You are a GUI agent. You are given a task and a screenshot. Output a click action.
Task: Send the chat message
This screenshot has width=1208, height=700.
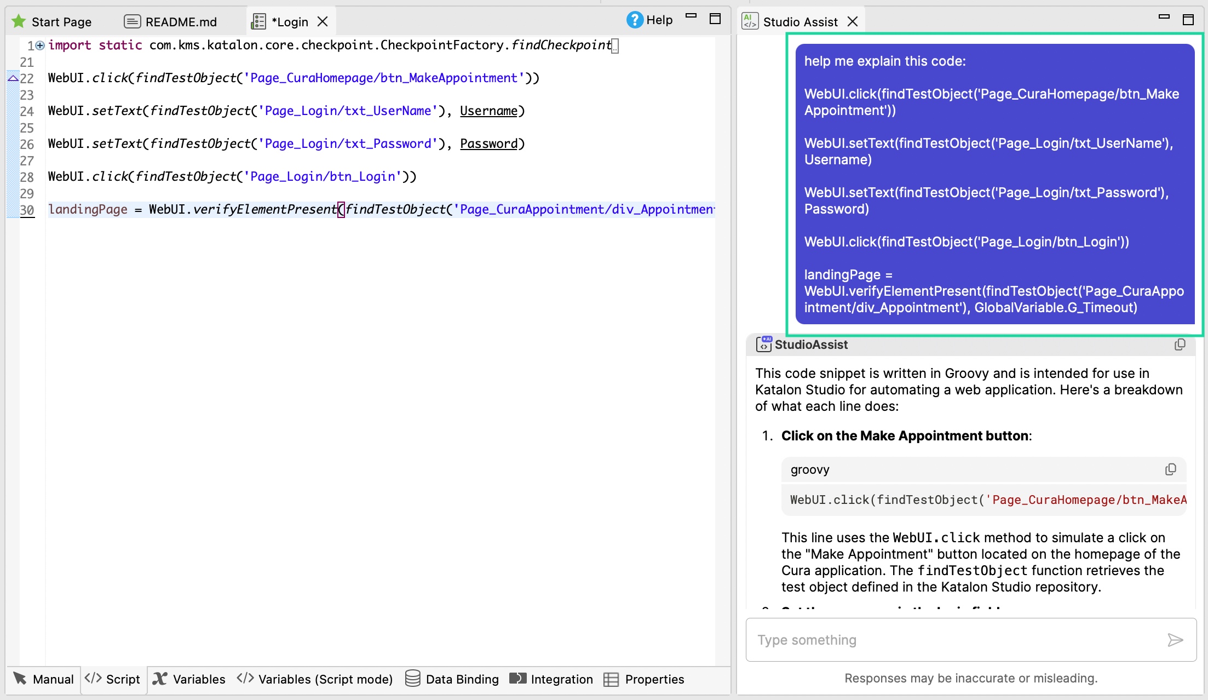point(1176,640)
